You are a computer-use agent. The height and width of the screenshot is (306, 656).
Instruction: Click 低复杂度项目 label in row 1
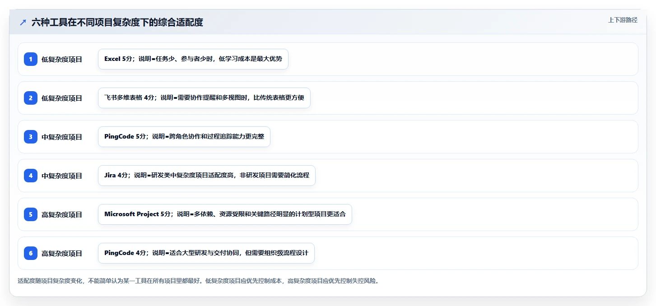click(62, 59)
